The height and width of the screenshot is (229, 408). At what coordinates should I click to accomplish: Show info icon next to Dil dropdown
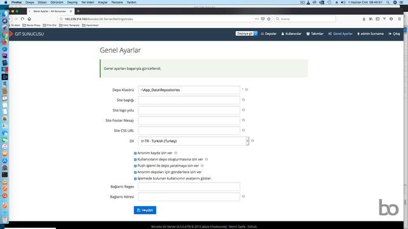[252, 141]
